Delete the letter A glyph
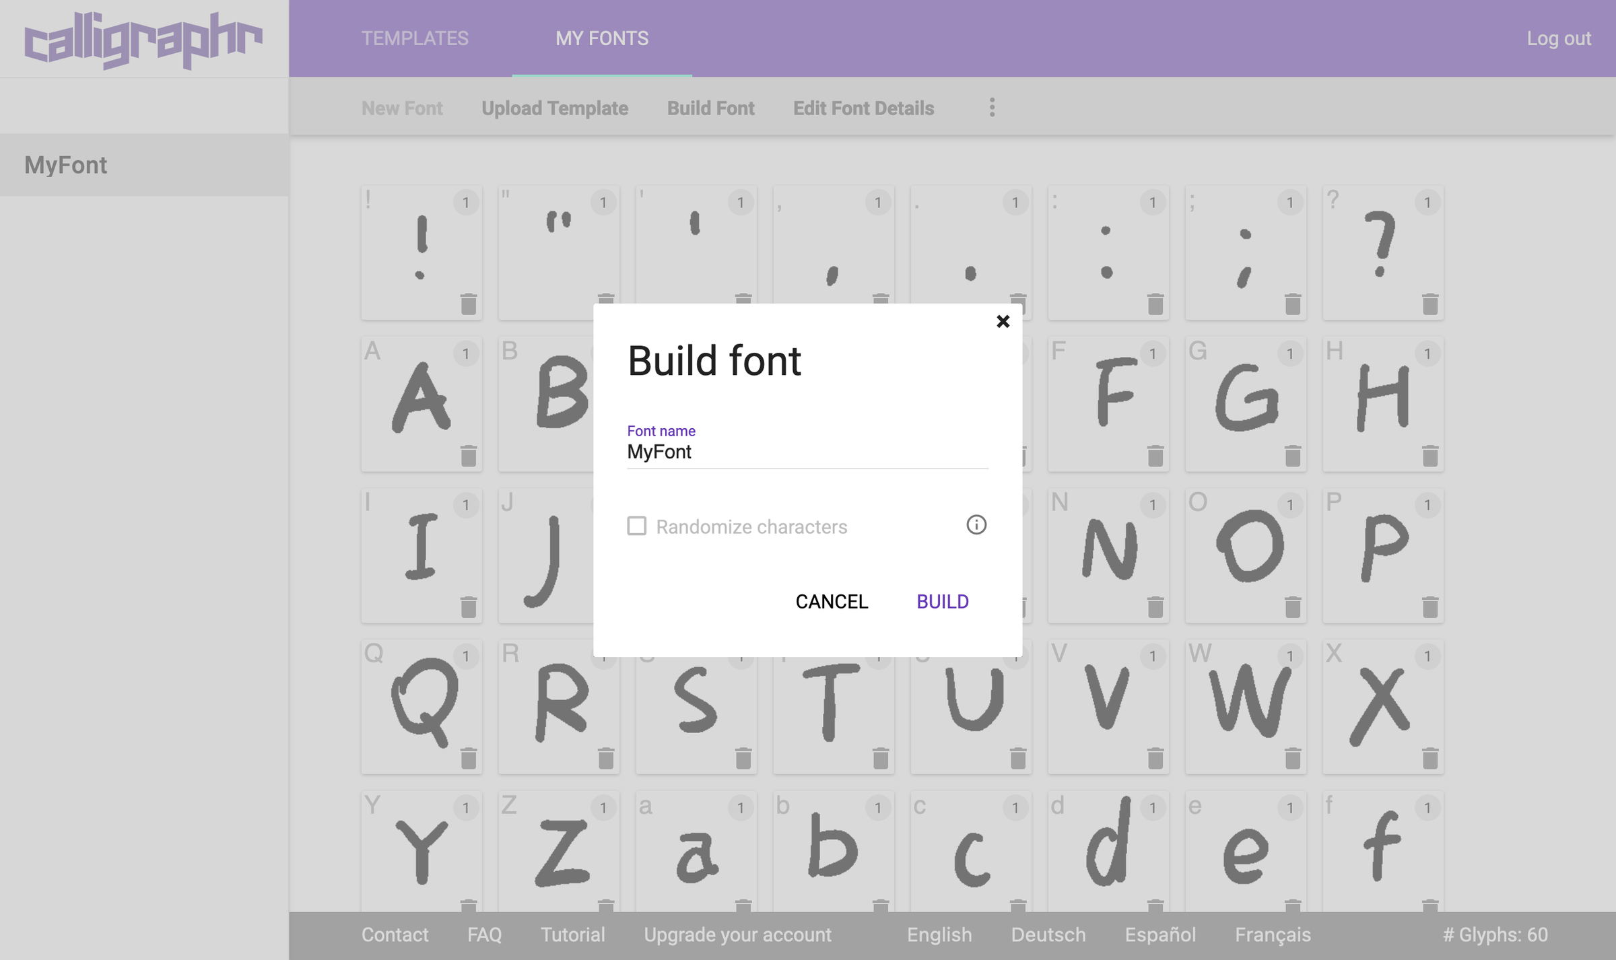The image size is (1616, 960). click(469, 456)
